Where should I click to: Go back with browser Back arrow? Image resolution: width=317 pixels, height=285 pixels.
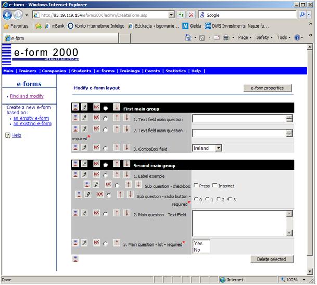coord(7,15)
